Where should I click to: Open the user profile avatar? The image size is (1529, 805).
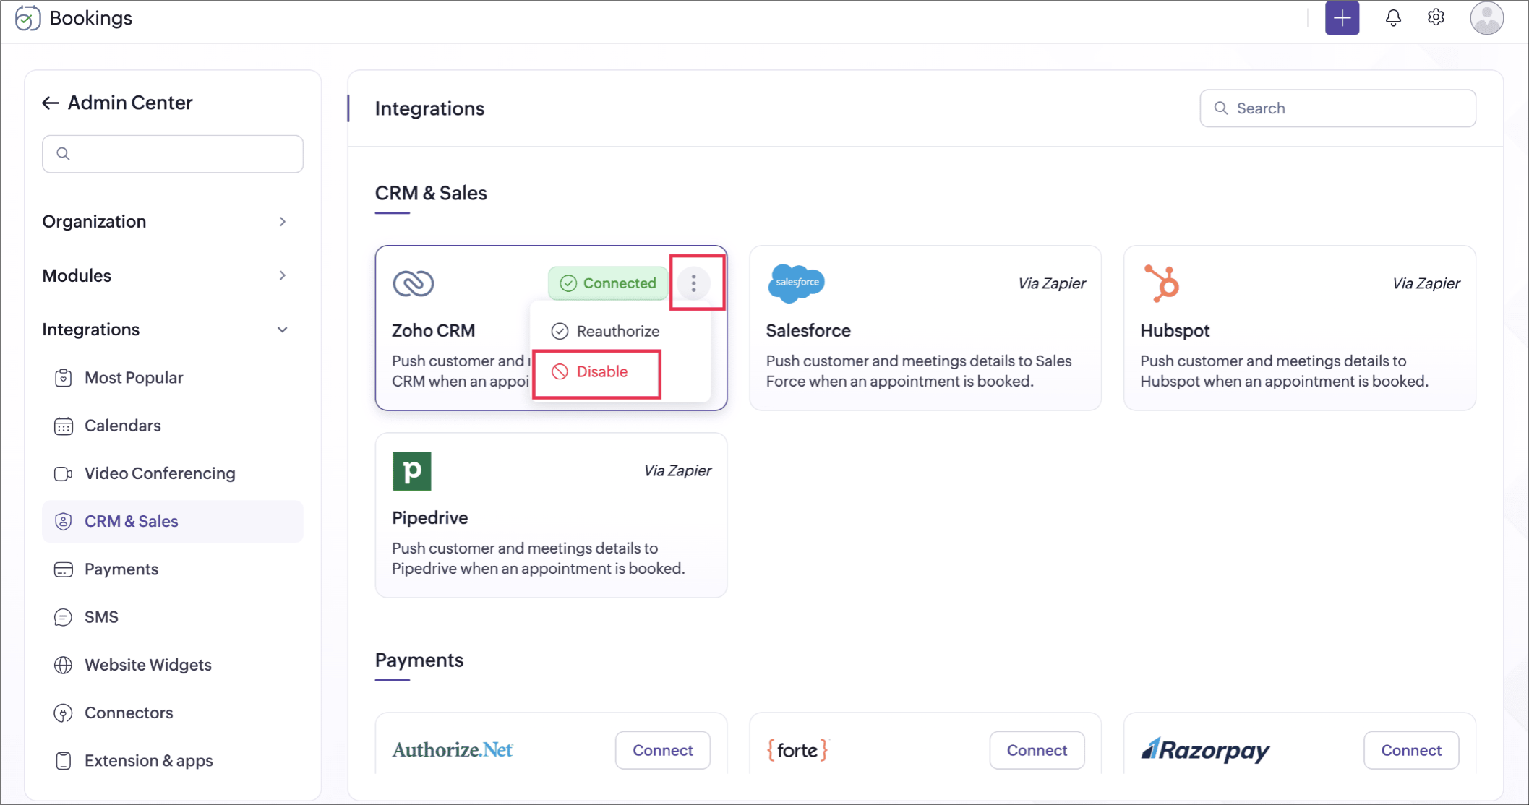(x=1486, y=18)
